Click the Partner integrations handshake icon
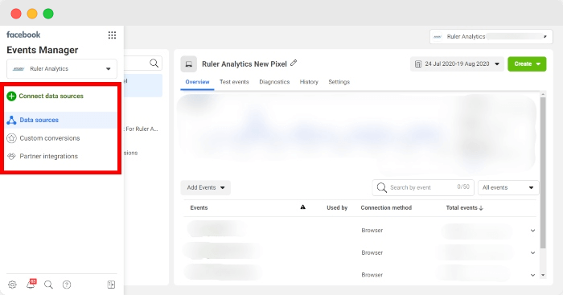The width and height of the screenshot is (563, 295). coord(11,156)
